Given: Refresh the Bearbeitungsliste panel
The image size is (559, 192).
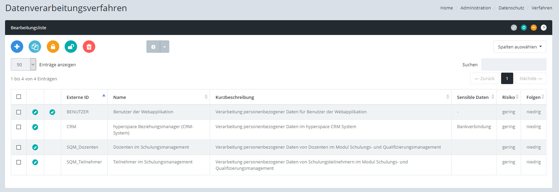Looking at the screenshot, I should point(524,28).
